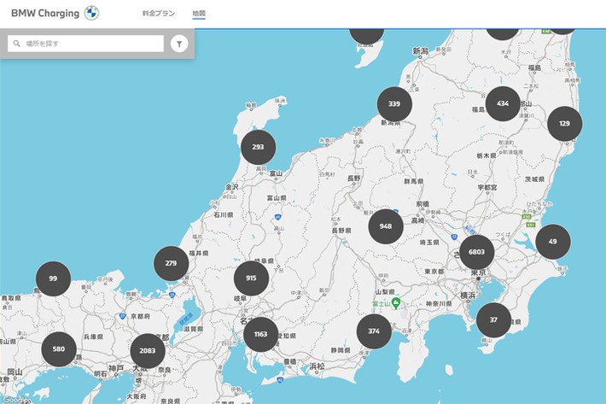Viewport: 606px width, 404px height.
Task: Click the 宇都宮 city label
Action: coord(487,188)
